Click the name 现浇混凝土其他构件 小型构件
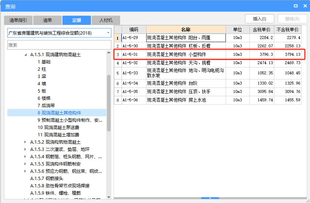The width and height of the screenshot is (310, 203). pyautogui.click(x=177, y=54)
